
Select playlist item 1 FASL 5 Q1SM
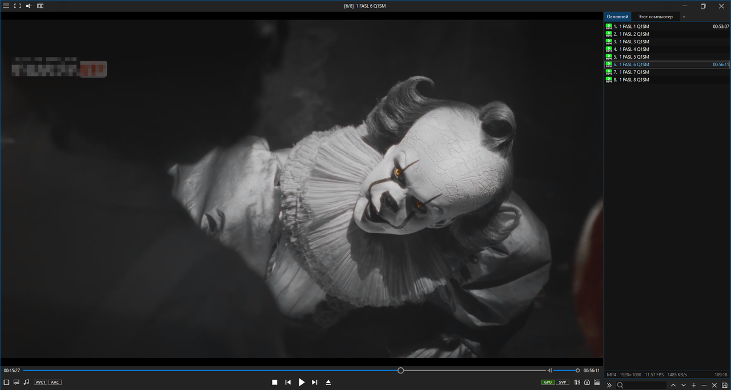coord(667,57)
